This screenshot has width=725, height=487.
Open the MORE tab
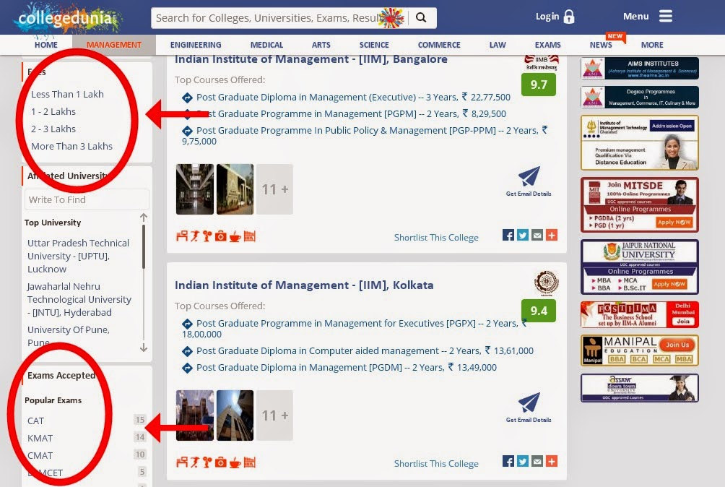pyautogui.click(x=652, y=45)
